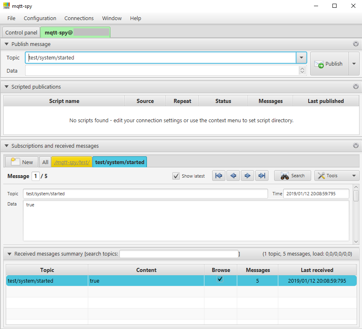Sort by Repeat column header

(182, 101)
